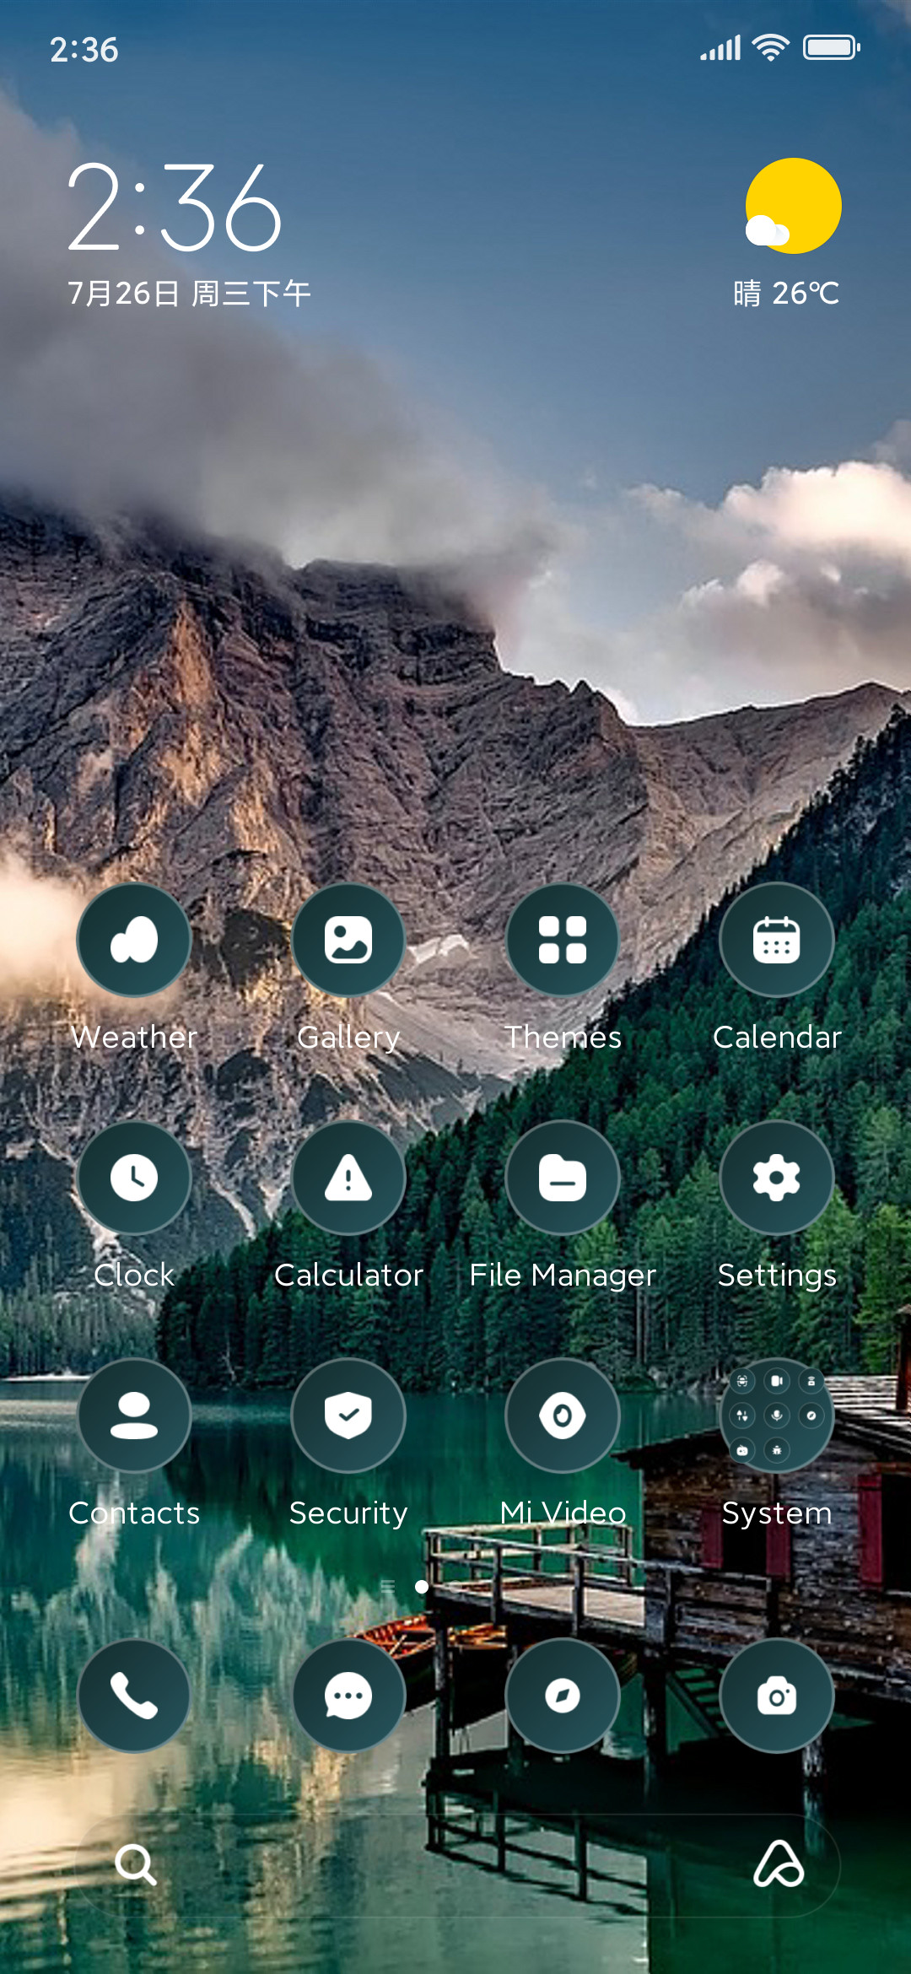Open the Phone dialer in dock

pyautogui.click(x=134, y=1696)
